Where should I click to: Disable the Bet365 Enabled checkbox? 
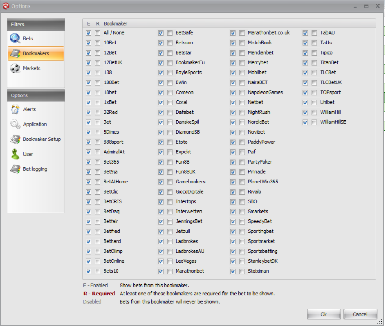click(88, 162)
